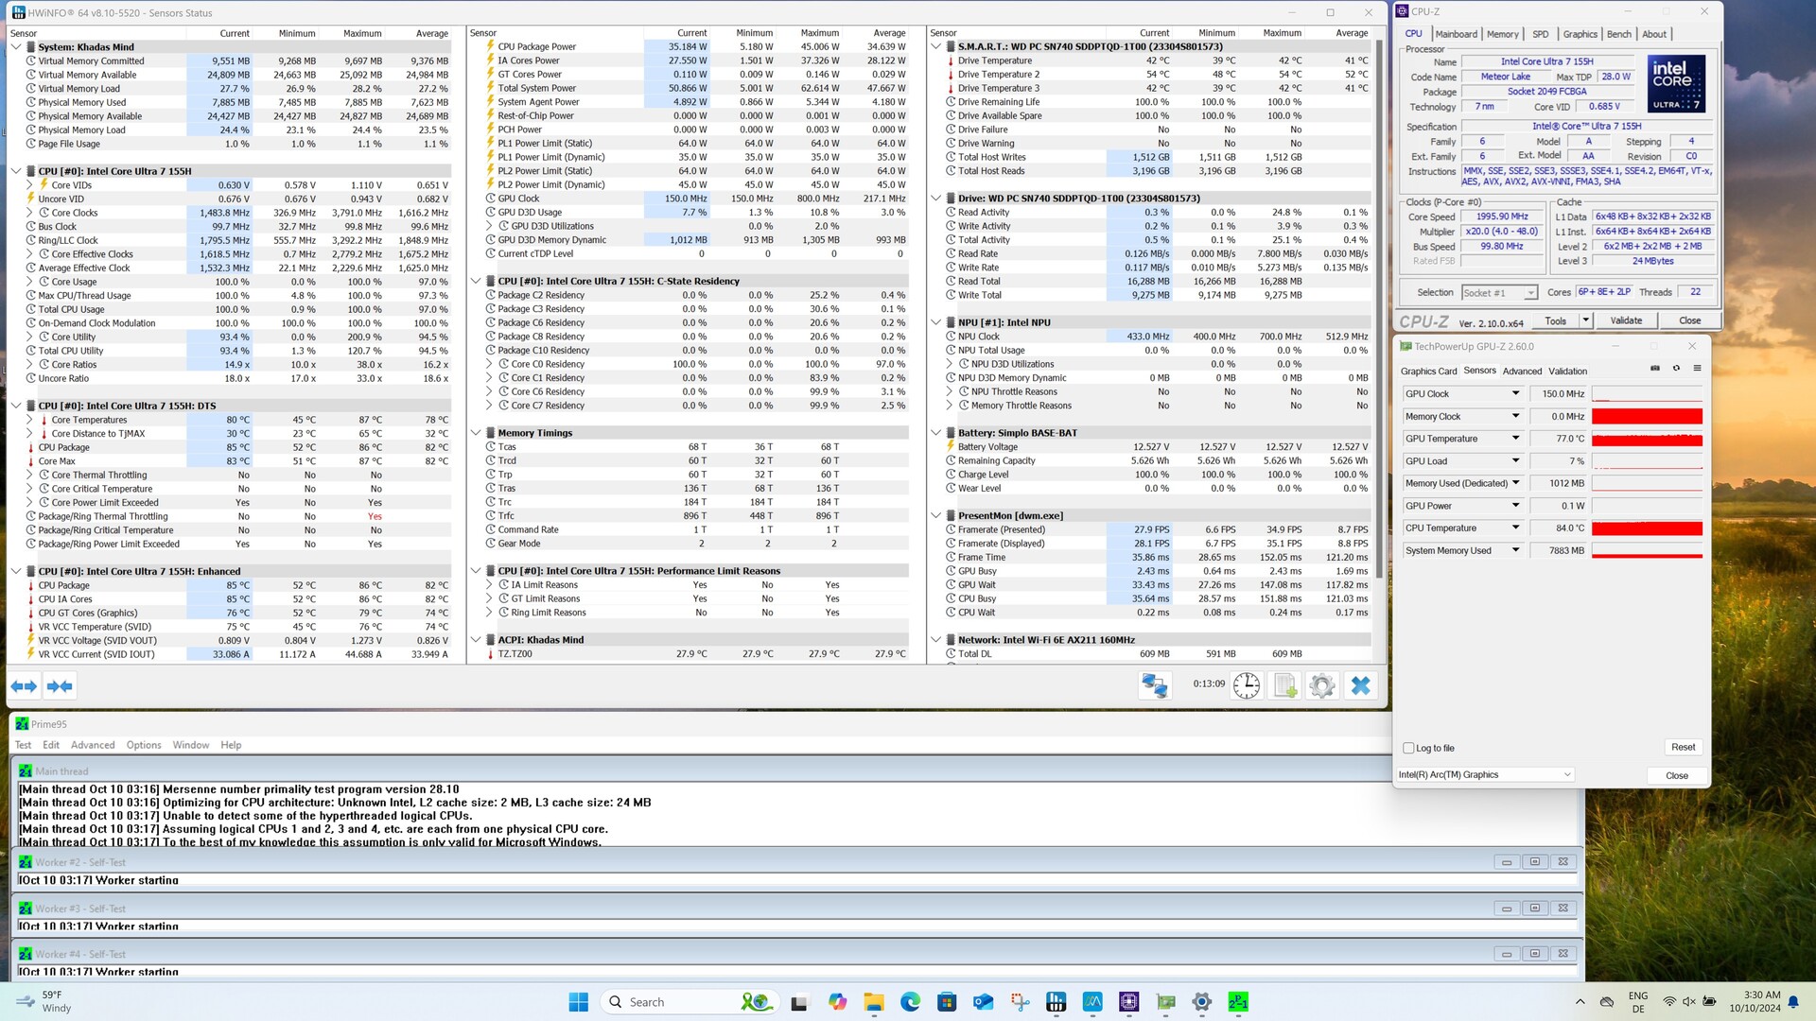Viewport: 1816px width, 1021px height.
Task: Open GPU-Z hamburger menu icon
Action: point(1697,369)
